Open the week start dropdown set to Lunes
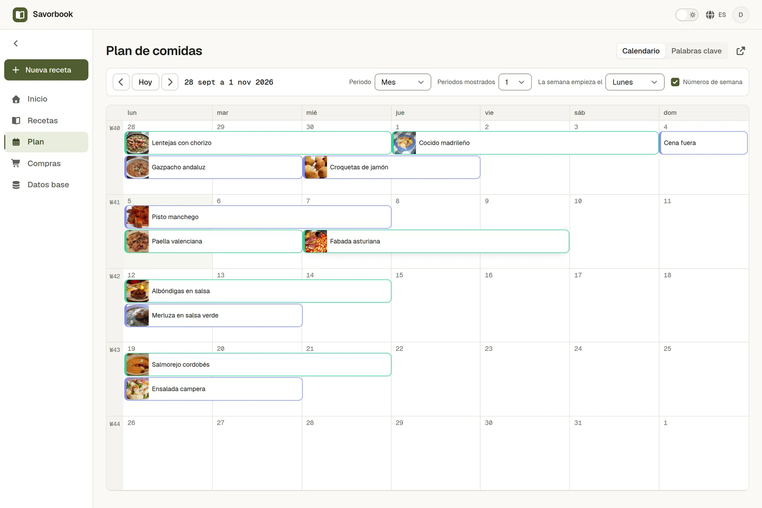This screenshot has width=762, height=508. [x=635, y=82]
